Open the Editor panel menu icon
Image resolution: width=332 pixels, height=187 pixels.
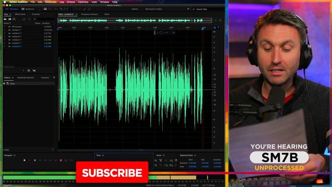pos(76,14)
